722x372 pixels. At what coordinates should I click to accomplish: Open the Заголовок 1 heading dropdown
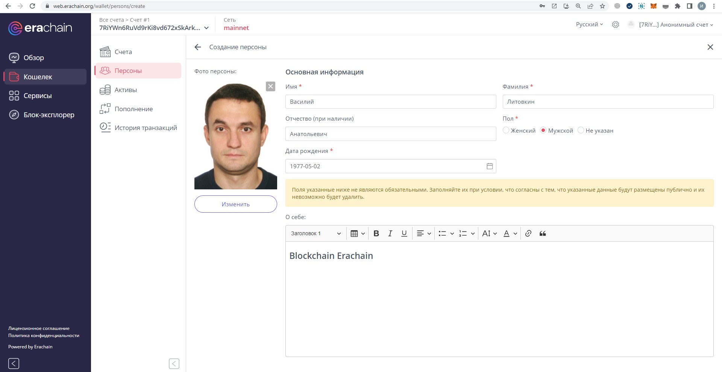click(x=315, y=233)
